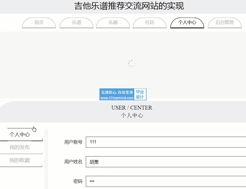Image resolution: width=246 pixels, height=189 pixels.
Task: Switch to the 乐器 tab
Action: 113,22
